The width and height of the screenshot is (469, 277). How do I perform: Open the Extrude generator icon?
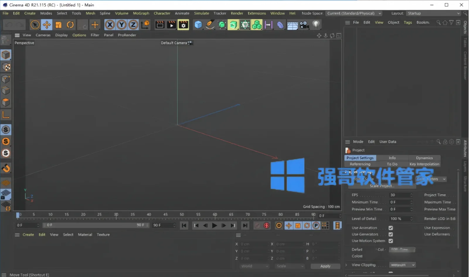pyautogui.click(x=233, y=25)
